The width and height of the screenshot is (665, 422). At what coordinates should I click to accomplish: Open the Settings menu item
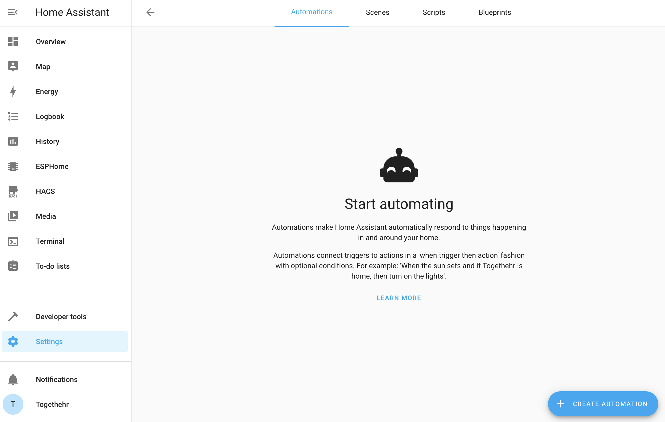[49, 341]
